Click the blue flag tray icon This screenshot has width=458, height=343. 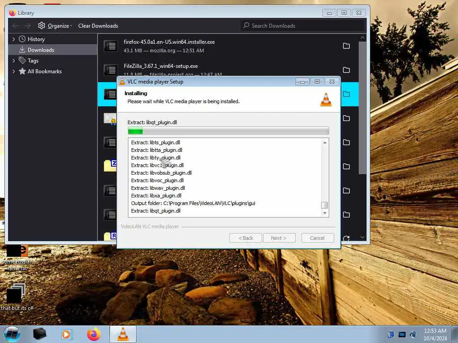(391, 334)
